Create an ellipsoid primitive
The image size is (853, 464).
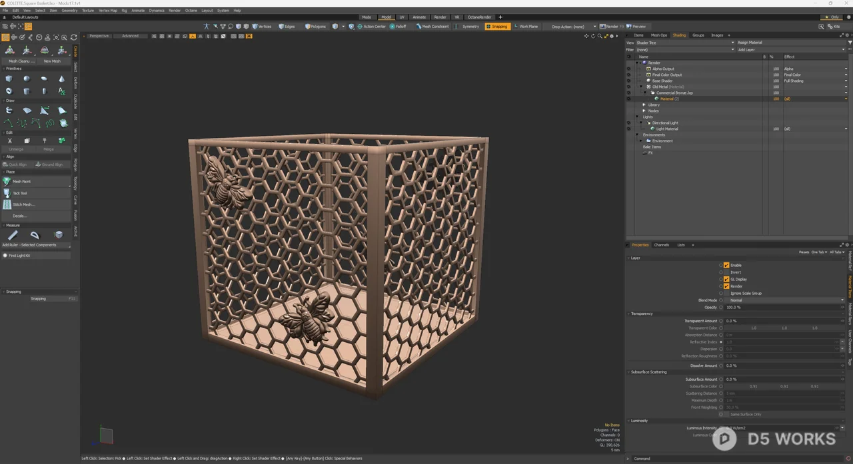tap(44, 79)
